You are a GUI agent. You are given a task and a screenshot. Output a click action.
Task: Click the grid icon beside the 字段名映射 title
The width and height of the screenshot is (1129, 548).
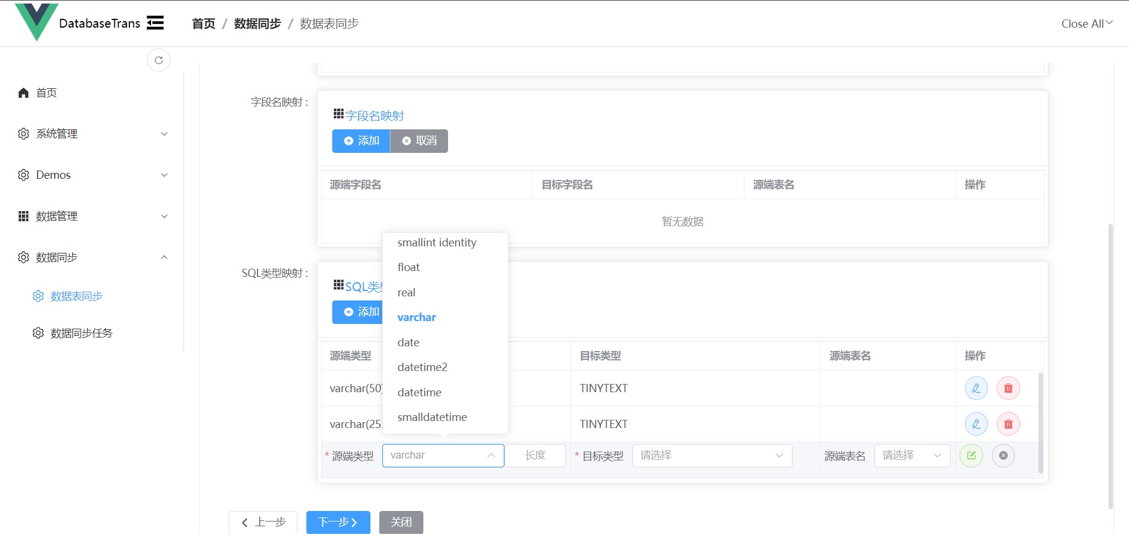tap(339, 113)
